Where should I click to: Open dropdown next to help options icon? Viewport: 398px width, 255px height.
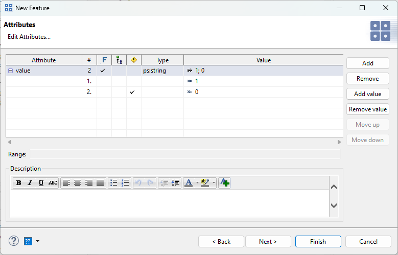pyautogui.click(x=37, y=241)
